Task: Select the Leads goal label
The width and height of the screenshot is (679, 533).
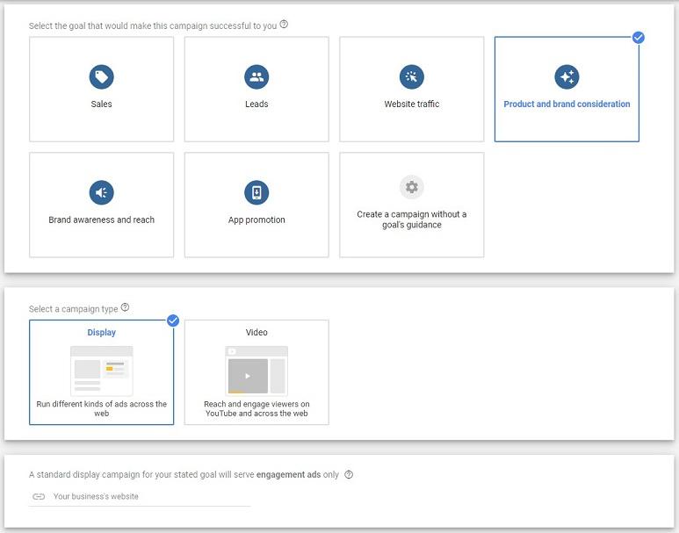Action: (x=256, y=104)
